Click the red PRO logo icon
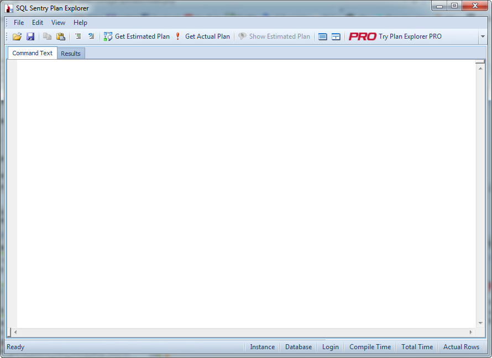 pyautogui.click(x=363, y=36)
